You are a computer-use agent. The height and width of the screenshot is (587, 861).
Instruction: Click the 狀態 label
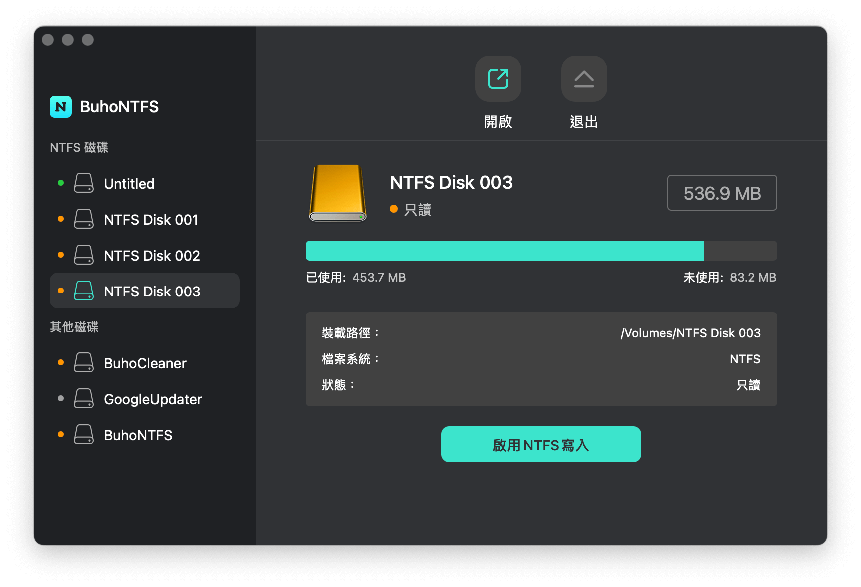pos(338,385)
